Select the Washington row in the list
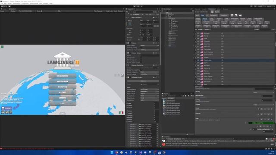The width and height of the screenshot is (276, 155). (235, 60)
